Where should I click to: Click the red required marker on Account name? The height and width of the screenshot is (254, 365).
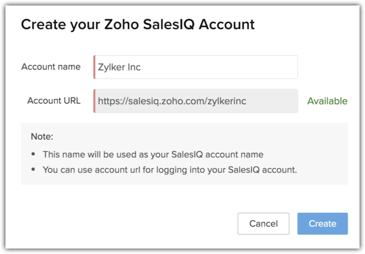tap(95, 67)
